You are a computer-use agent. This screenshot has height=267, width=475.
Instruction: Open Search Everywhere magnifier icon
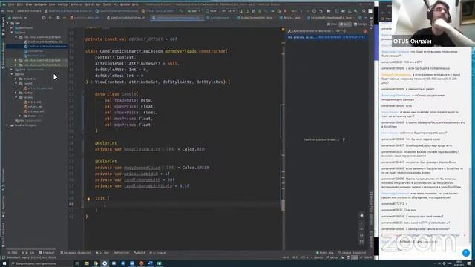point(364,11)
